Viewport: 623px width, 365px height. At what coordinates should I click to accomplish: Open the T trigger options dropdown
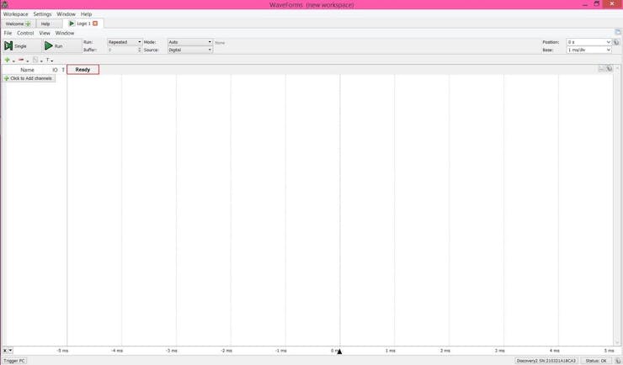(50, 61)
